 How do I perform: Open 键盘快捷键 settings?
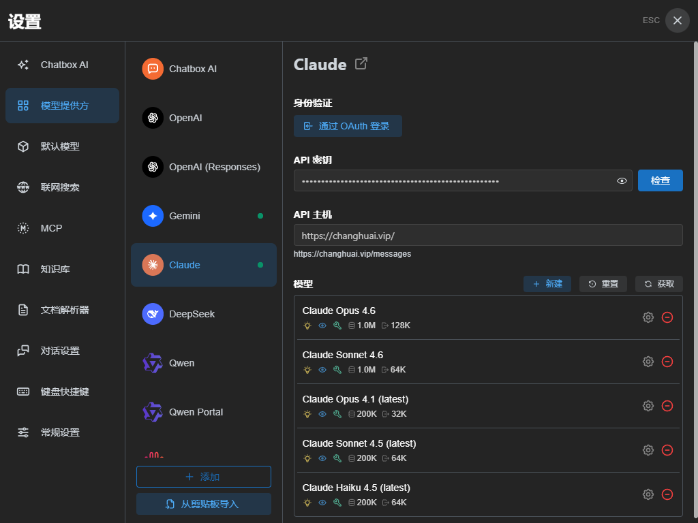62,392
